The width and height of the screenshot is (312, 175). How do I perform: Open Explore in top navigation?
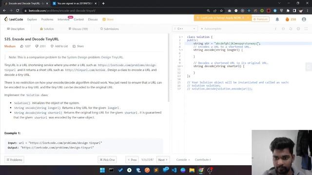point(32,19)
